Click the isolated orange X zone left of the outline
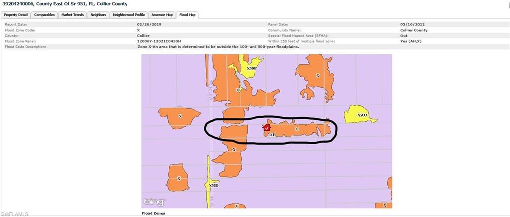 click(180, 116)
